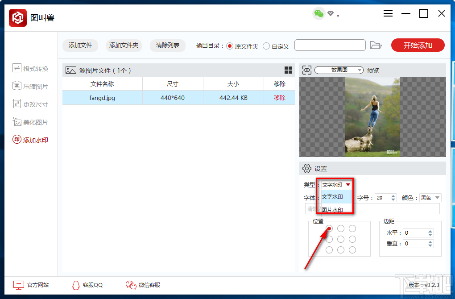Click the preview eye icon
Viewport: 455px width, 299px height.
(307, 70)
